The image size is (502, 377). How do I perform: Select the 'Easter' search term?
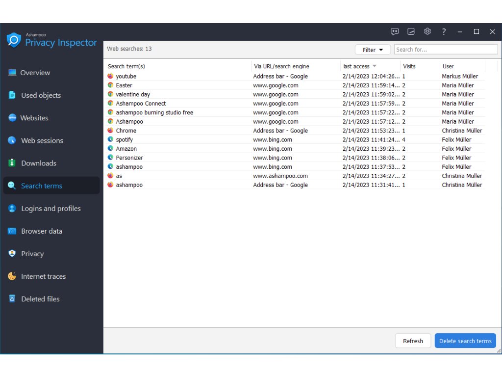[x=124, y=85]
